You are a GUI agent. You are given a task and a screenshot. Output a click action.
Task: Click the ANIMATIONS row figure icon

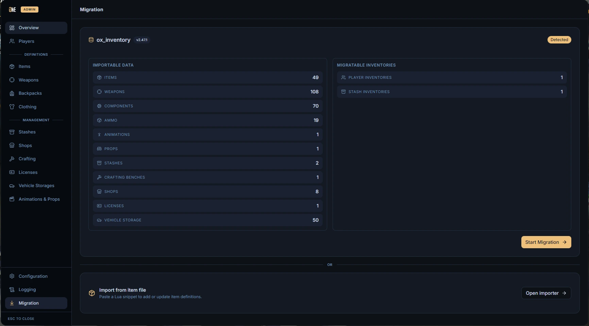[99, 134]
